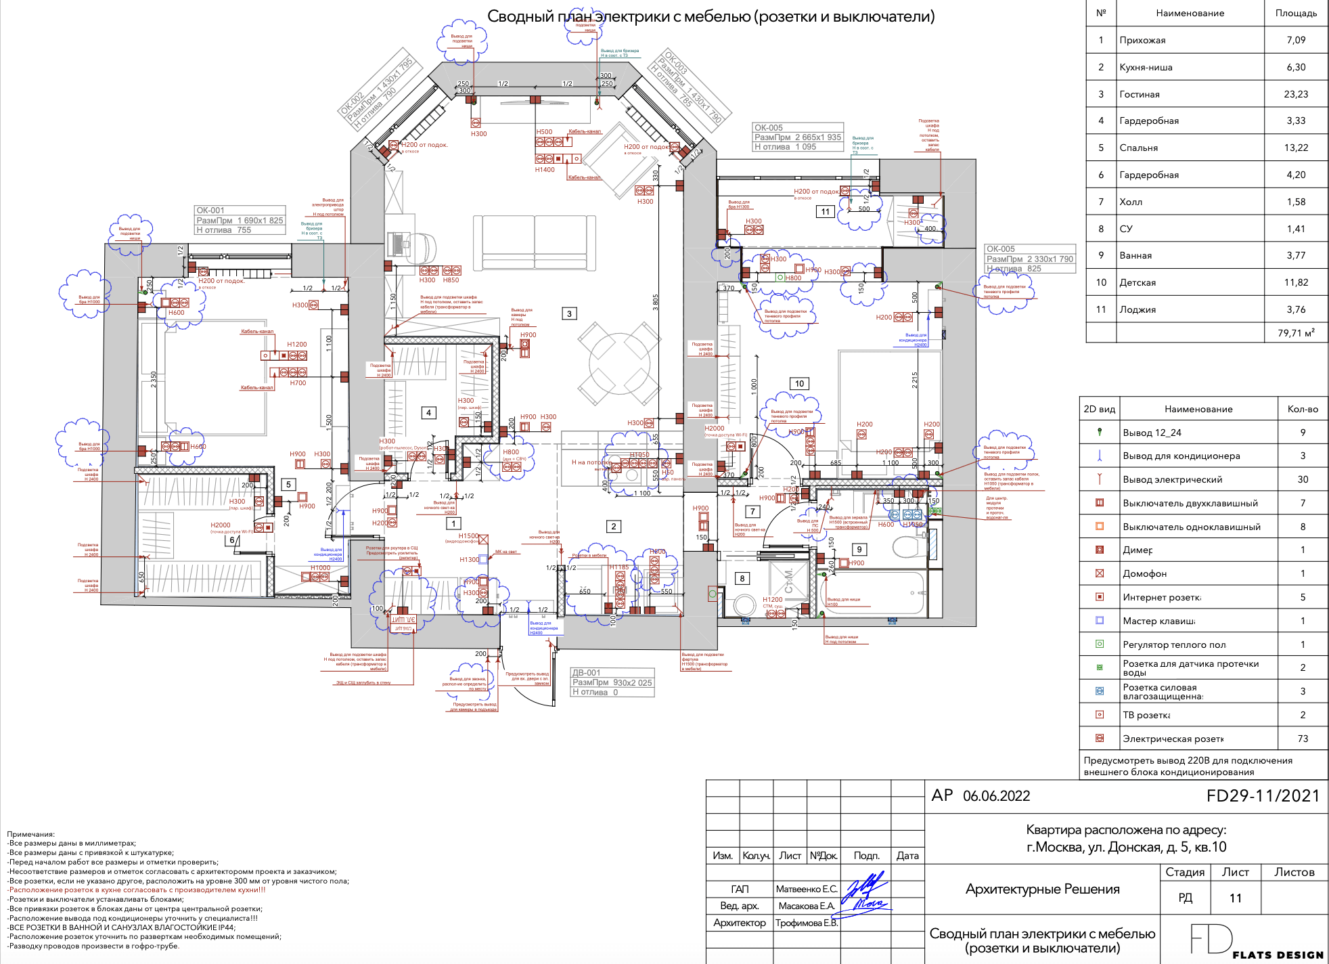
Task: Select the name 'Трофимова Е.В.'
Action: tap(807, 923)
